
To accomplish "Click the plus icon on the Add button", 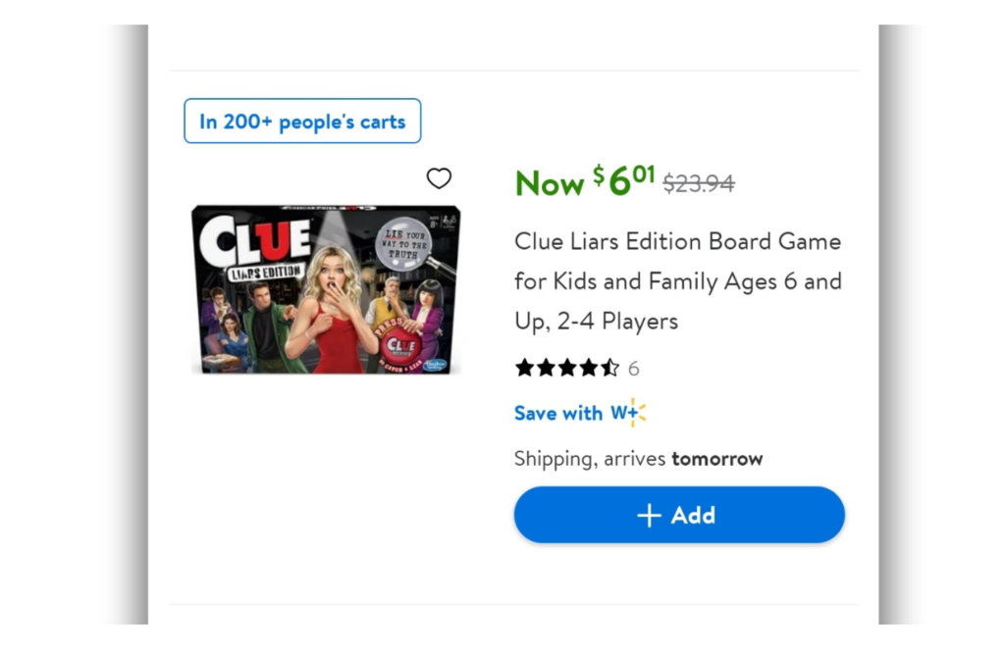I will point(649,516).
